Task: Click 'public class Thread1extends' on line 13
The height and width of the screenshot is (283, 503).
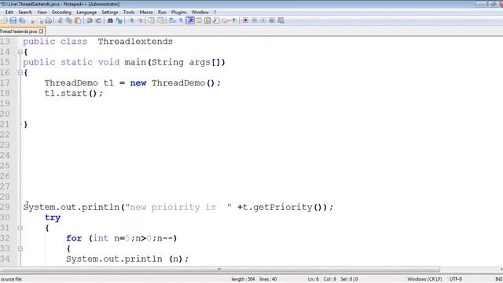Action: click(97, 42)
